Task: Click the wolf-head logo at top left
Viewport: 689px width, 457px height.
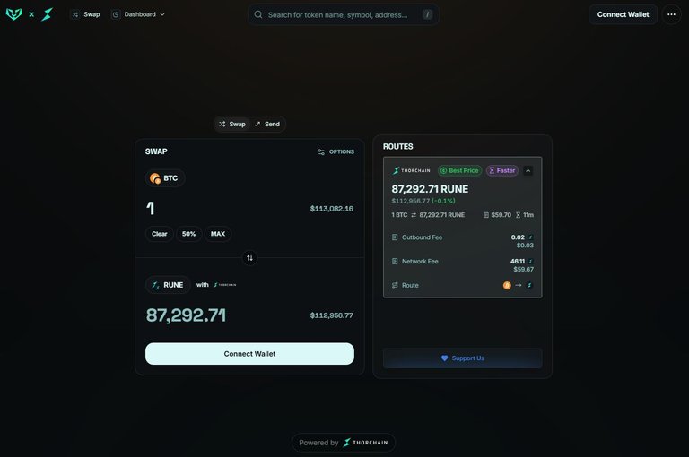Action: (x=14, y=14)
